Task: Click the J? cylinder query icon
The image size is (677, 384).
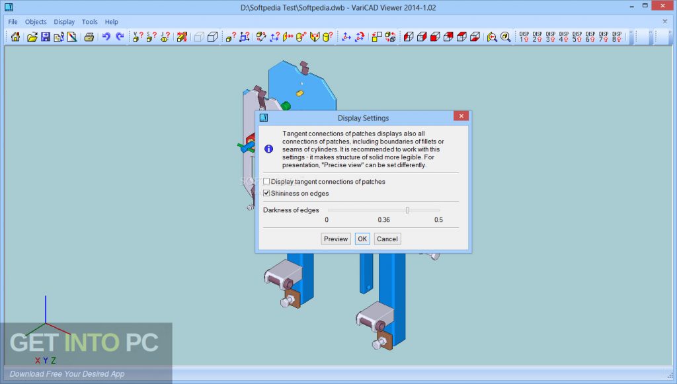Action: click(165, 37)
